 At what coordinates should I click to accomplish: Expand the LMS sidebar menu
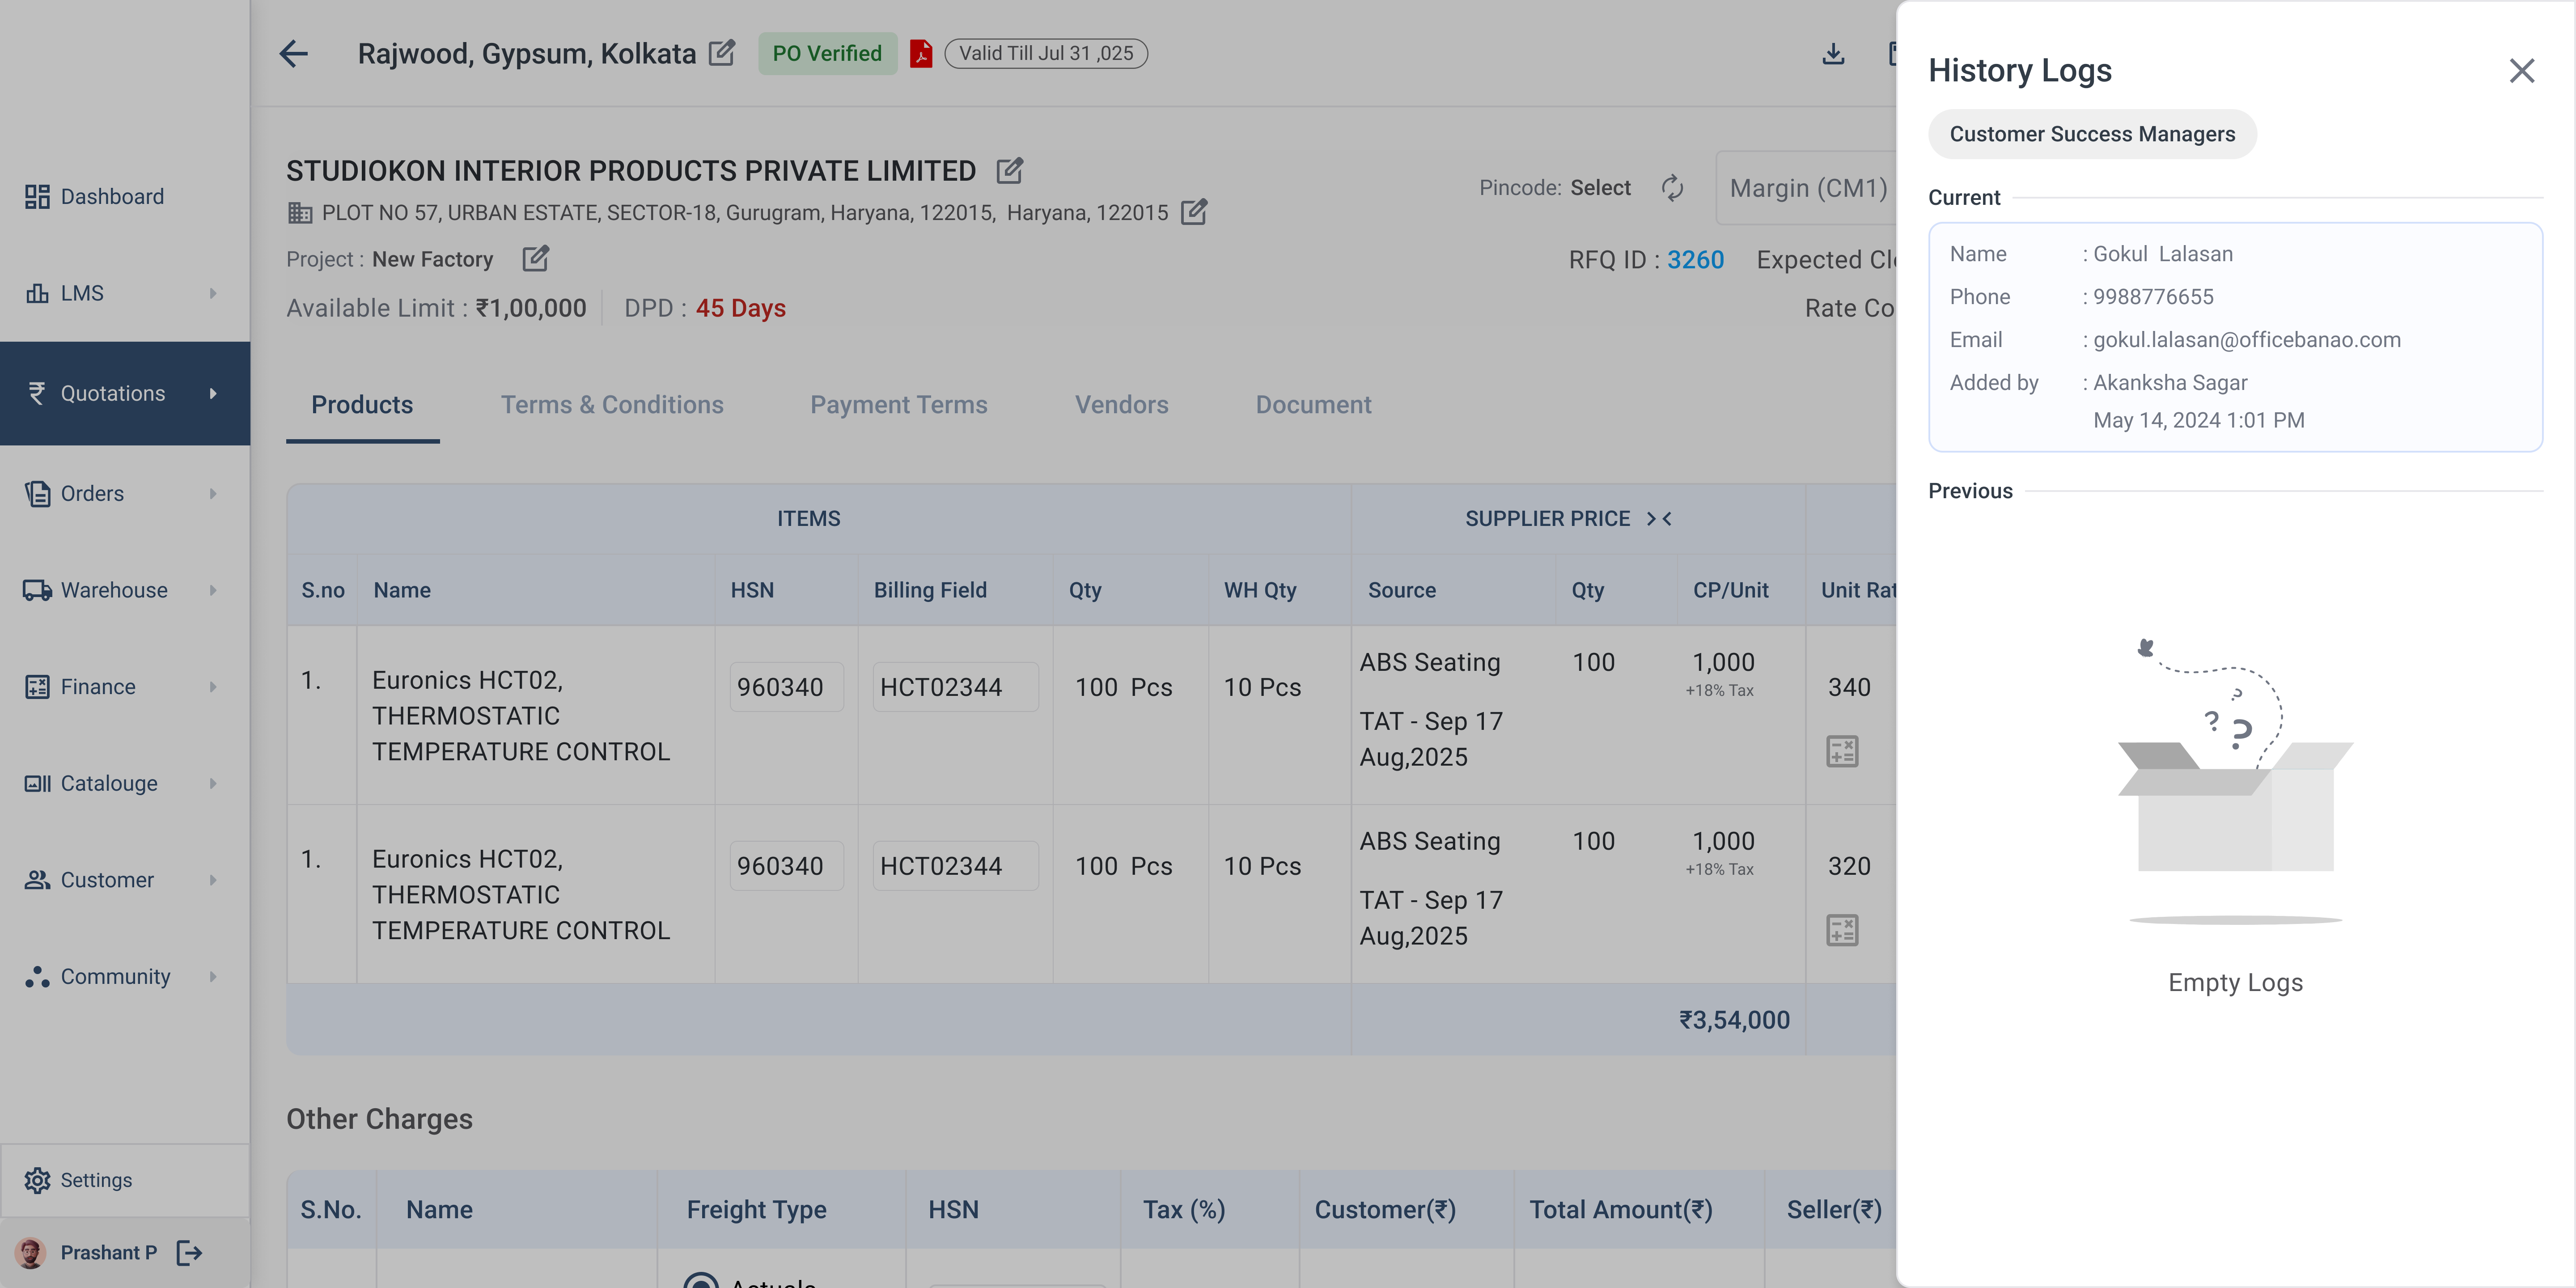click(213, 293)
